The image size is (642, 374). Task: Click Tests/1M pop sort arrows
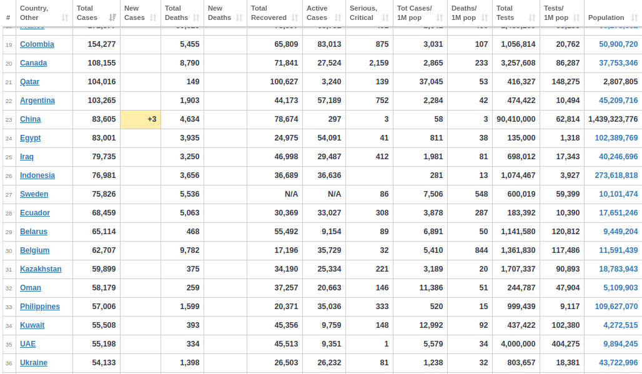tap(576, 17)
